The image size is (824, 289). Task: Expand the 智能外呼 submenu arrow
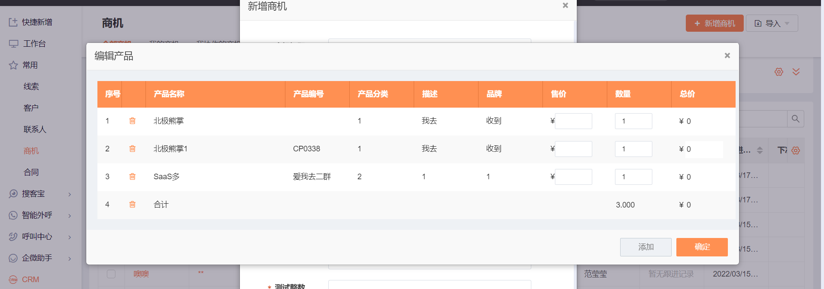pos(70,216)
